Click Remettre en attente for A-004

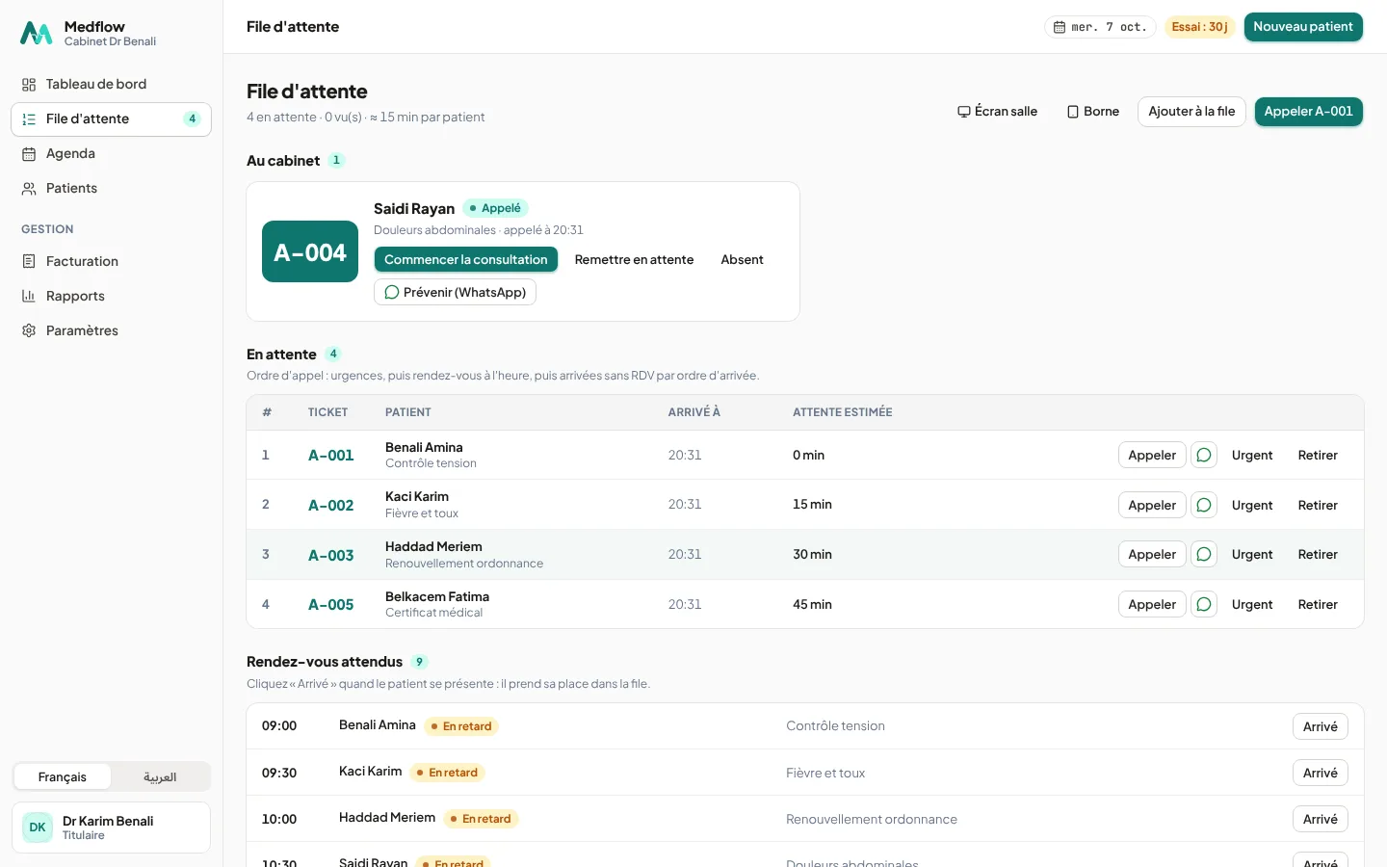[x=634, y=259]
